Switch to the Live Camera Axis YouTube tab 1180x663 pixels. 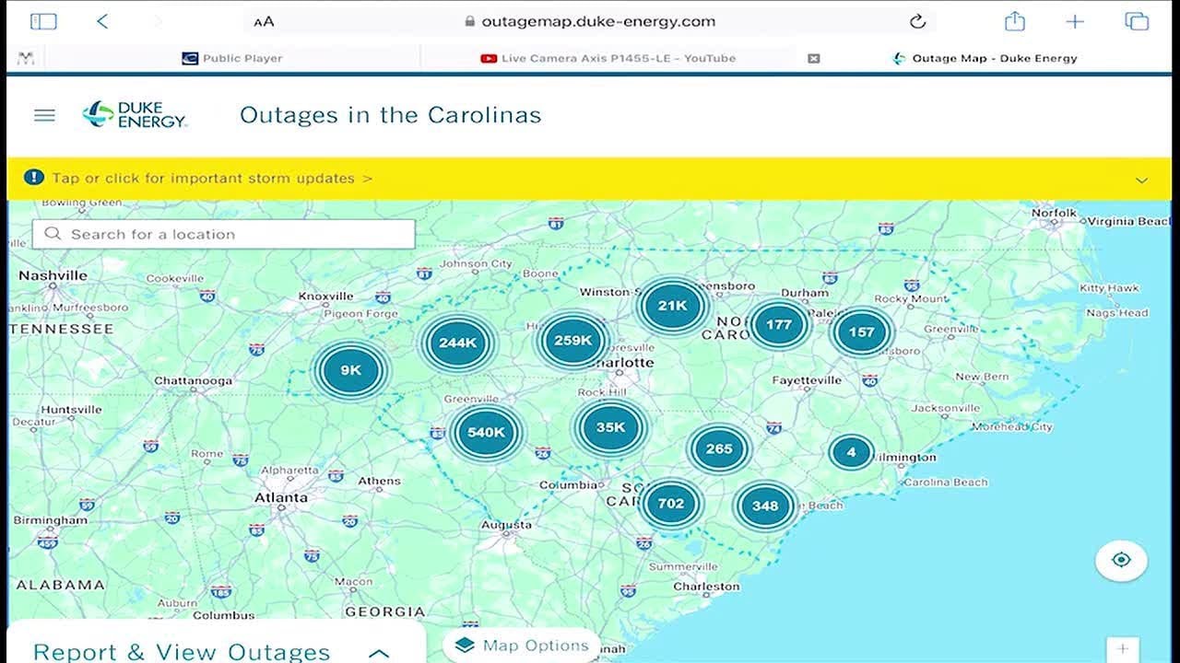coord(608,58)
